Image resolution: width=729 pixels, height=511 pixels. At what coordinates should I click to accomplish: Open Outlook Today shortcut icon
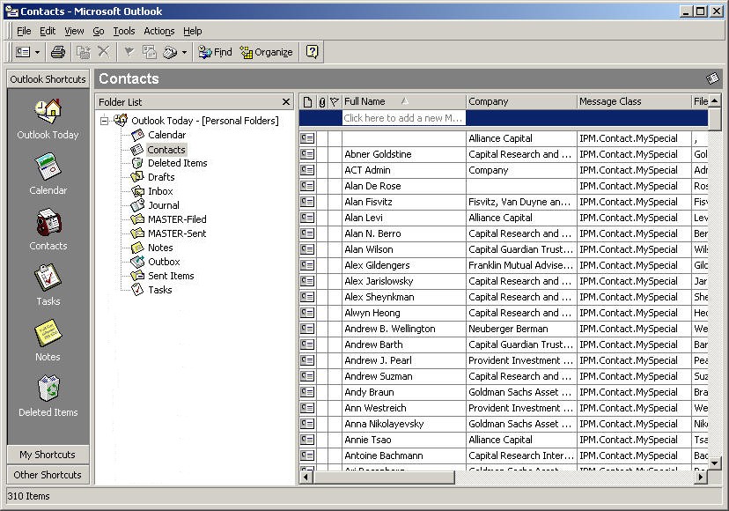(x=48, y=112)
